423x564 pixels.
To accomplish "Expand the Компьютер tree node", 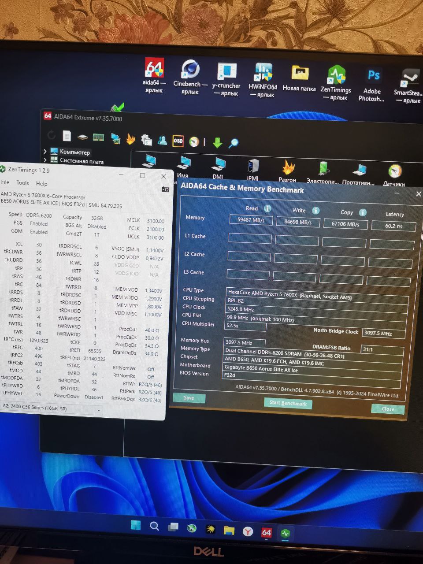I will coord(45,151).
